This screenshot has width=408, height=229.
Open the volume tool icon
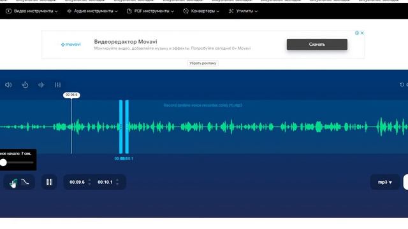pos(8,85)
